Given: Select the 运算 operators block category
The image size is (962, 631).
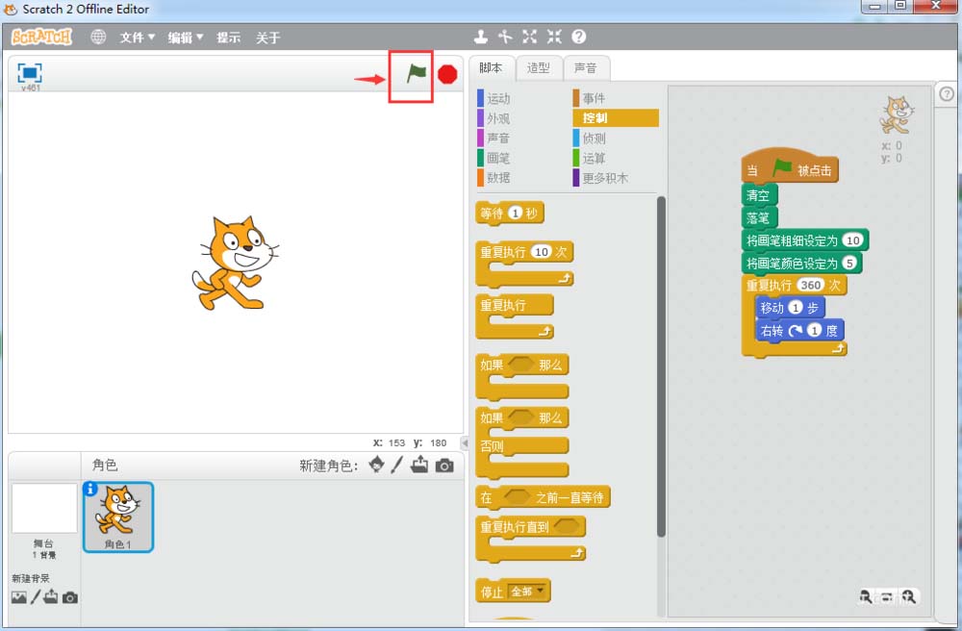Looking at the screenshot, I should [590, 158].
